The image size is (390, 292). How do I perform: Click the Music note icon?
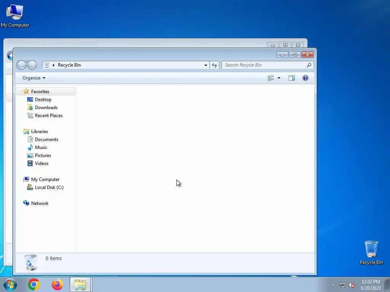click(30, 147)
